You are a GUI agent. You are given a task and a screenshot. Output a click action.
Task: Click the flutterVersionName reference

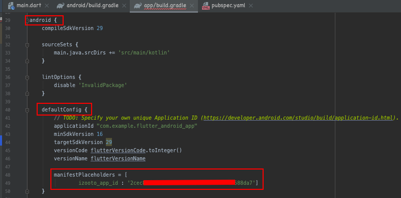pos(118,159)
